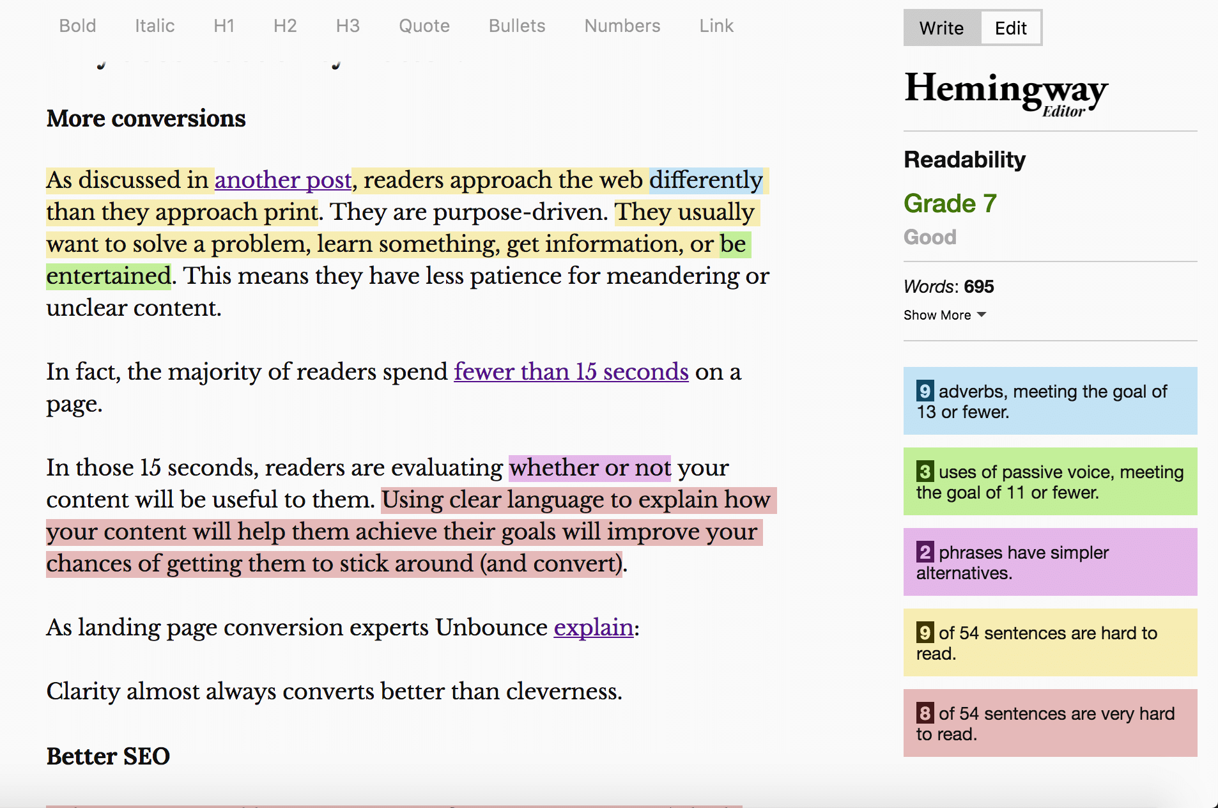This screenshot has width=1218, height=808.
Task: Select the H1 heading button
Action: coord(224,26)
